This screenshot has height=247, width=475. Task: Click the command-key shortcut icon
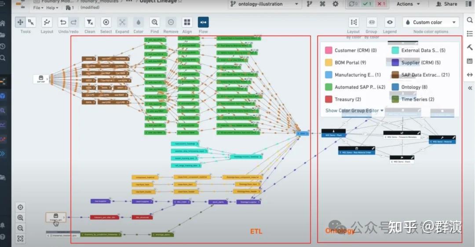pyautogui.click(x=323, y=4)
